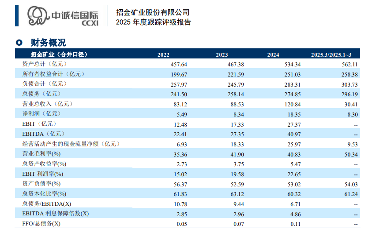Click debt/EBITDA value 10.78
This screenshot has height=229, width=372.
pos(180,204)
